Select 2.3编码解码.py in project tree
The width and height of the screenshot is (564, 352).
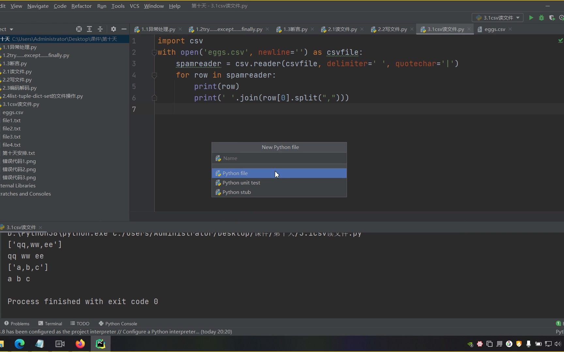[20, 88]
